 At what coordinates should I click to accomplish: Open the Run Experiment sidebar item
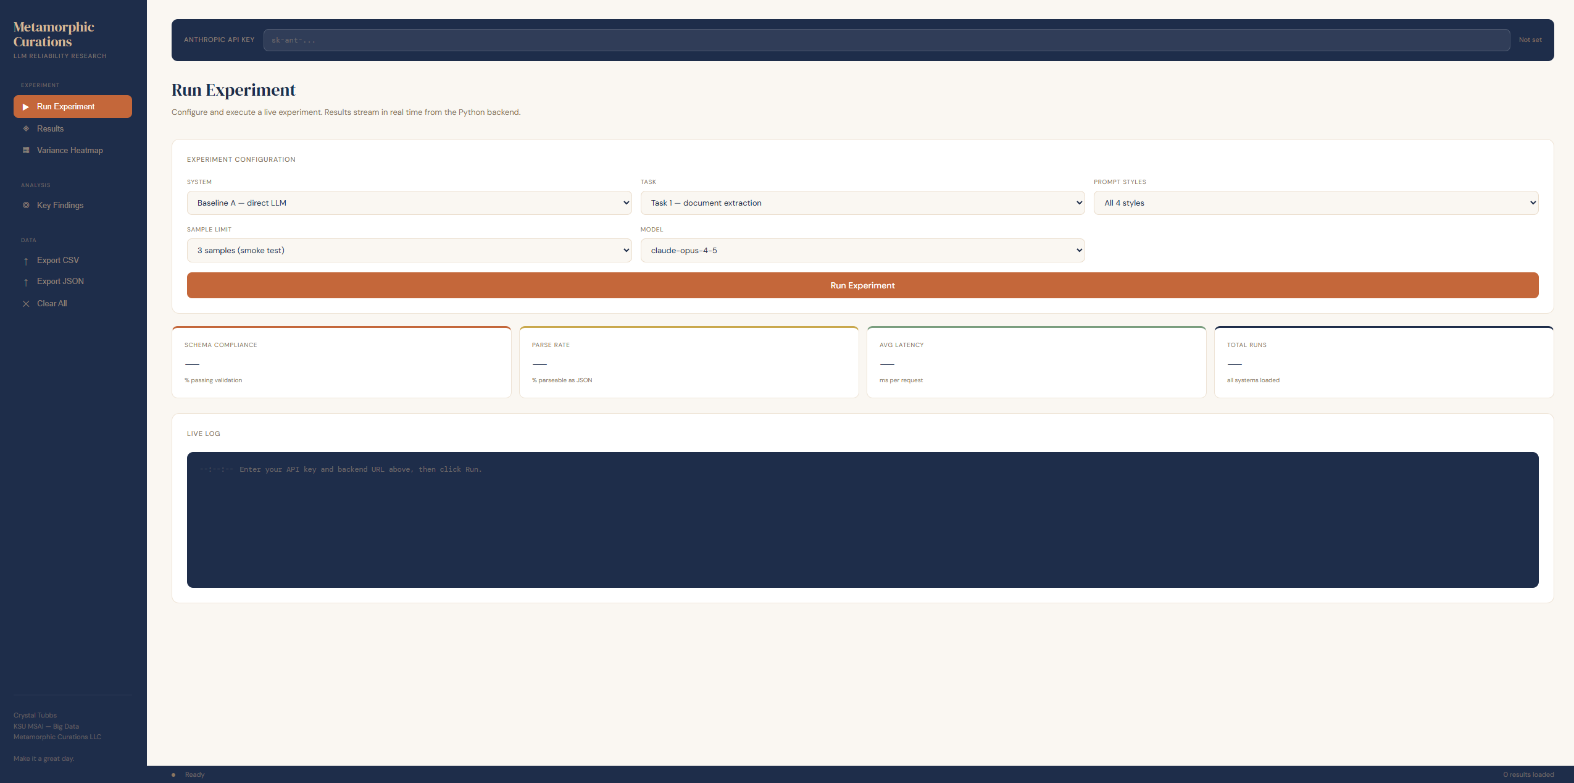pos(73,106)
